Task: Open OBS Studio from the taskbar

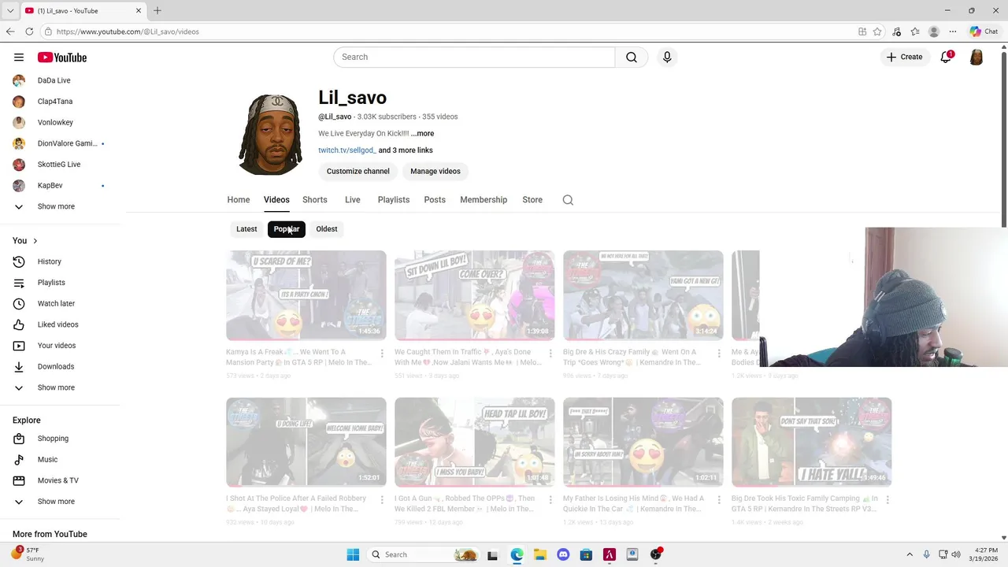Action: [656, 554]
